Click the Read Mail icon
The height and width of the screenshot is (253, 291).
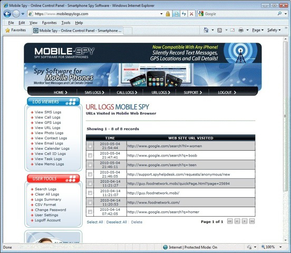coord(232,30)
